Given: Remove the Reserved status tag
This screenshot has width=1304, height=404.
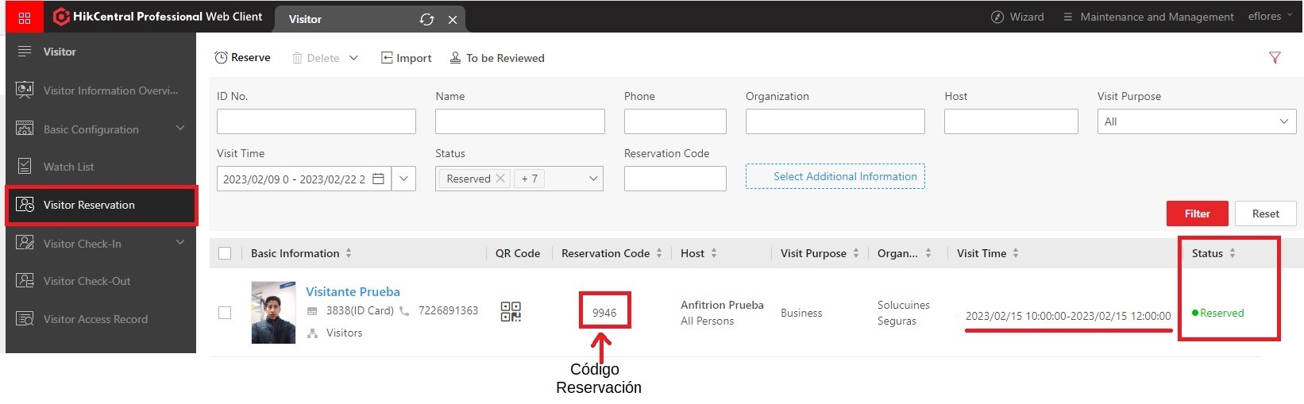Looking at the screenshot, I should tap(500, 179).
